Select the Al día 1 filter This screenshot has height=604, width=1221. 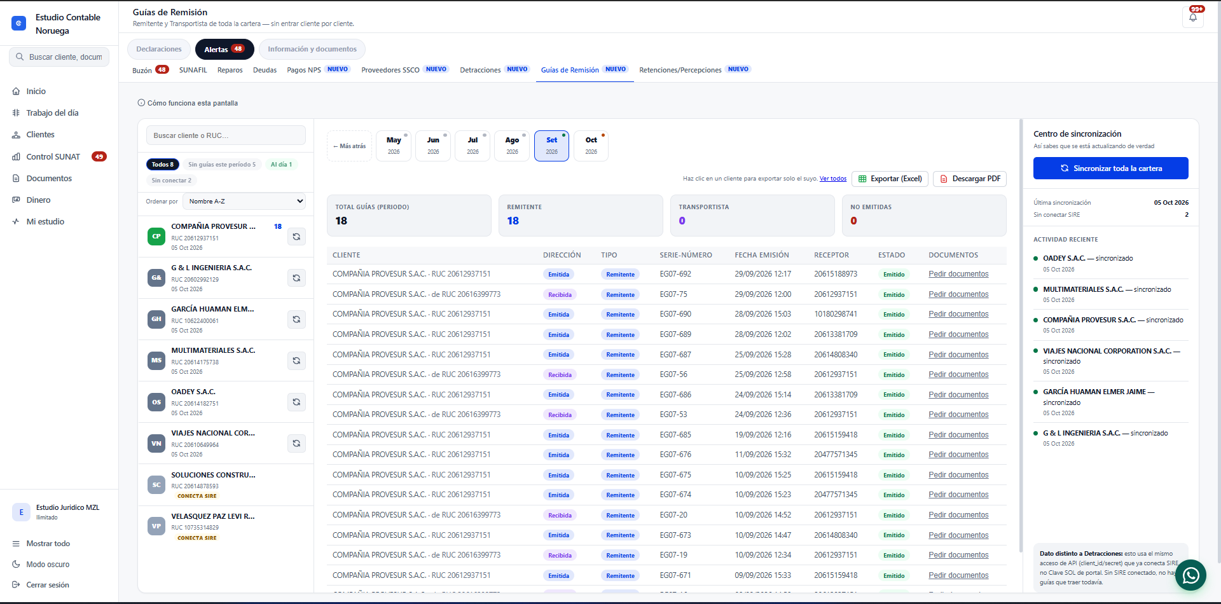281,165
